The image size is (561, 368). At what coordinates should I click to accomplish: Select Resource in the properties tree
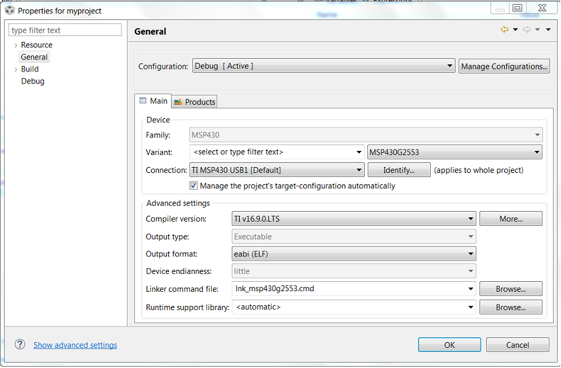coord(37,45)
